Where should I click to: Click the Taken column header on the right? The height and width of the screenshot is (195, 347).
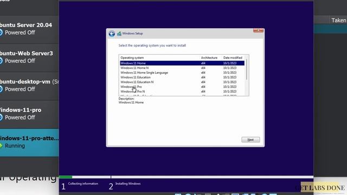tap(338, 21)
